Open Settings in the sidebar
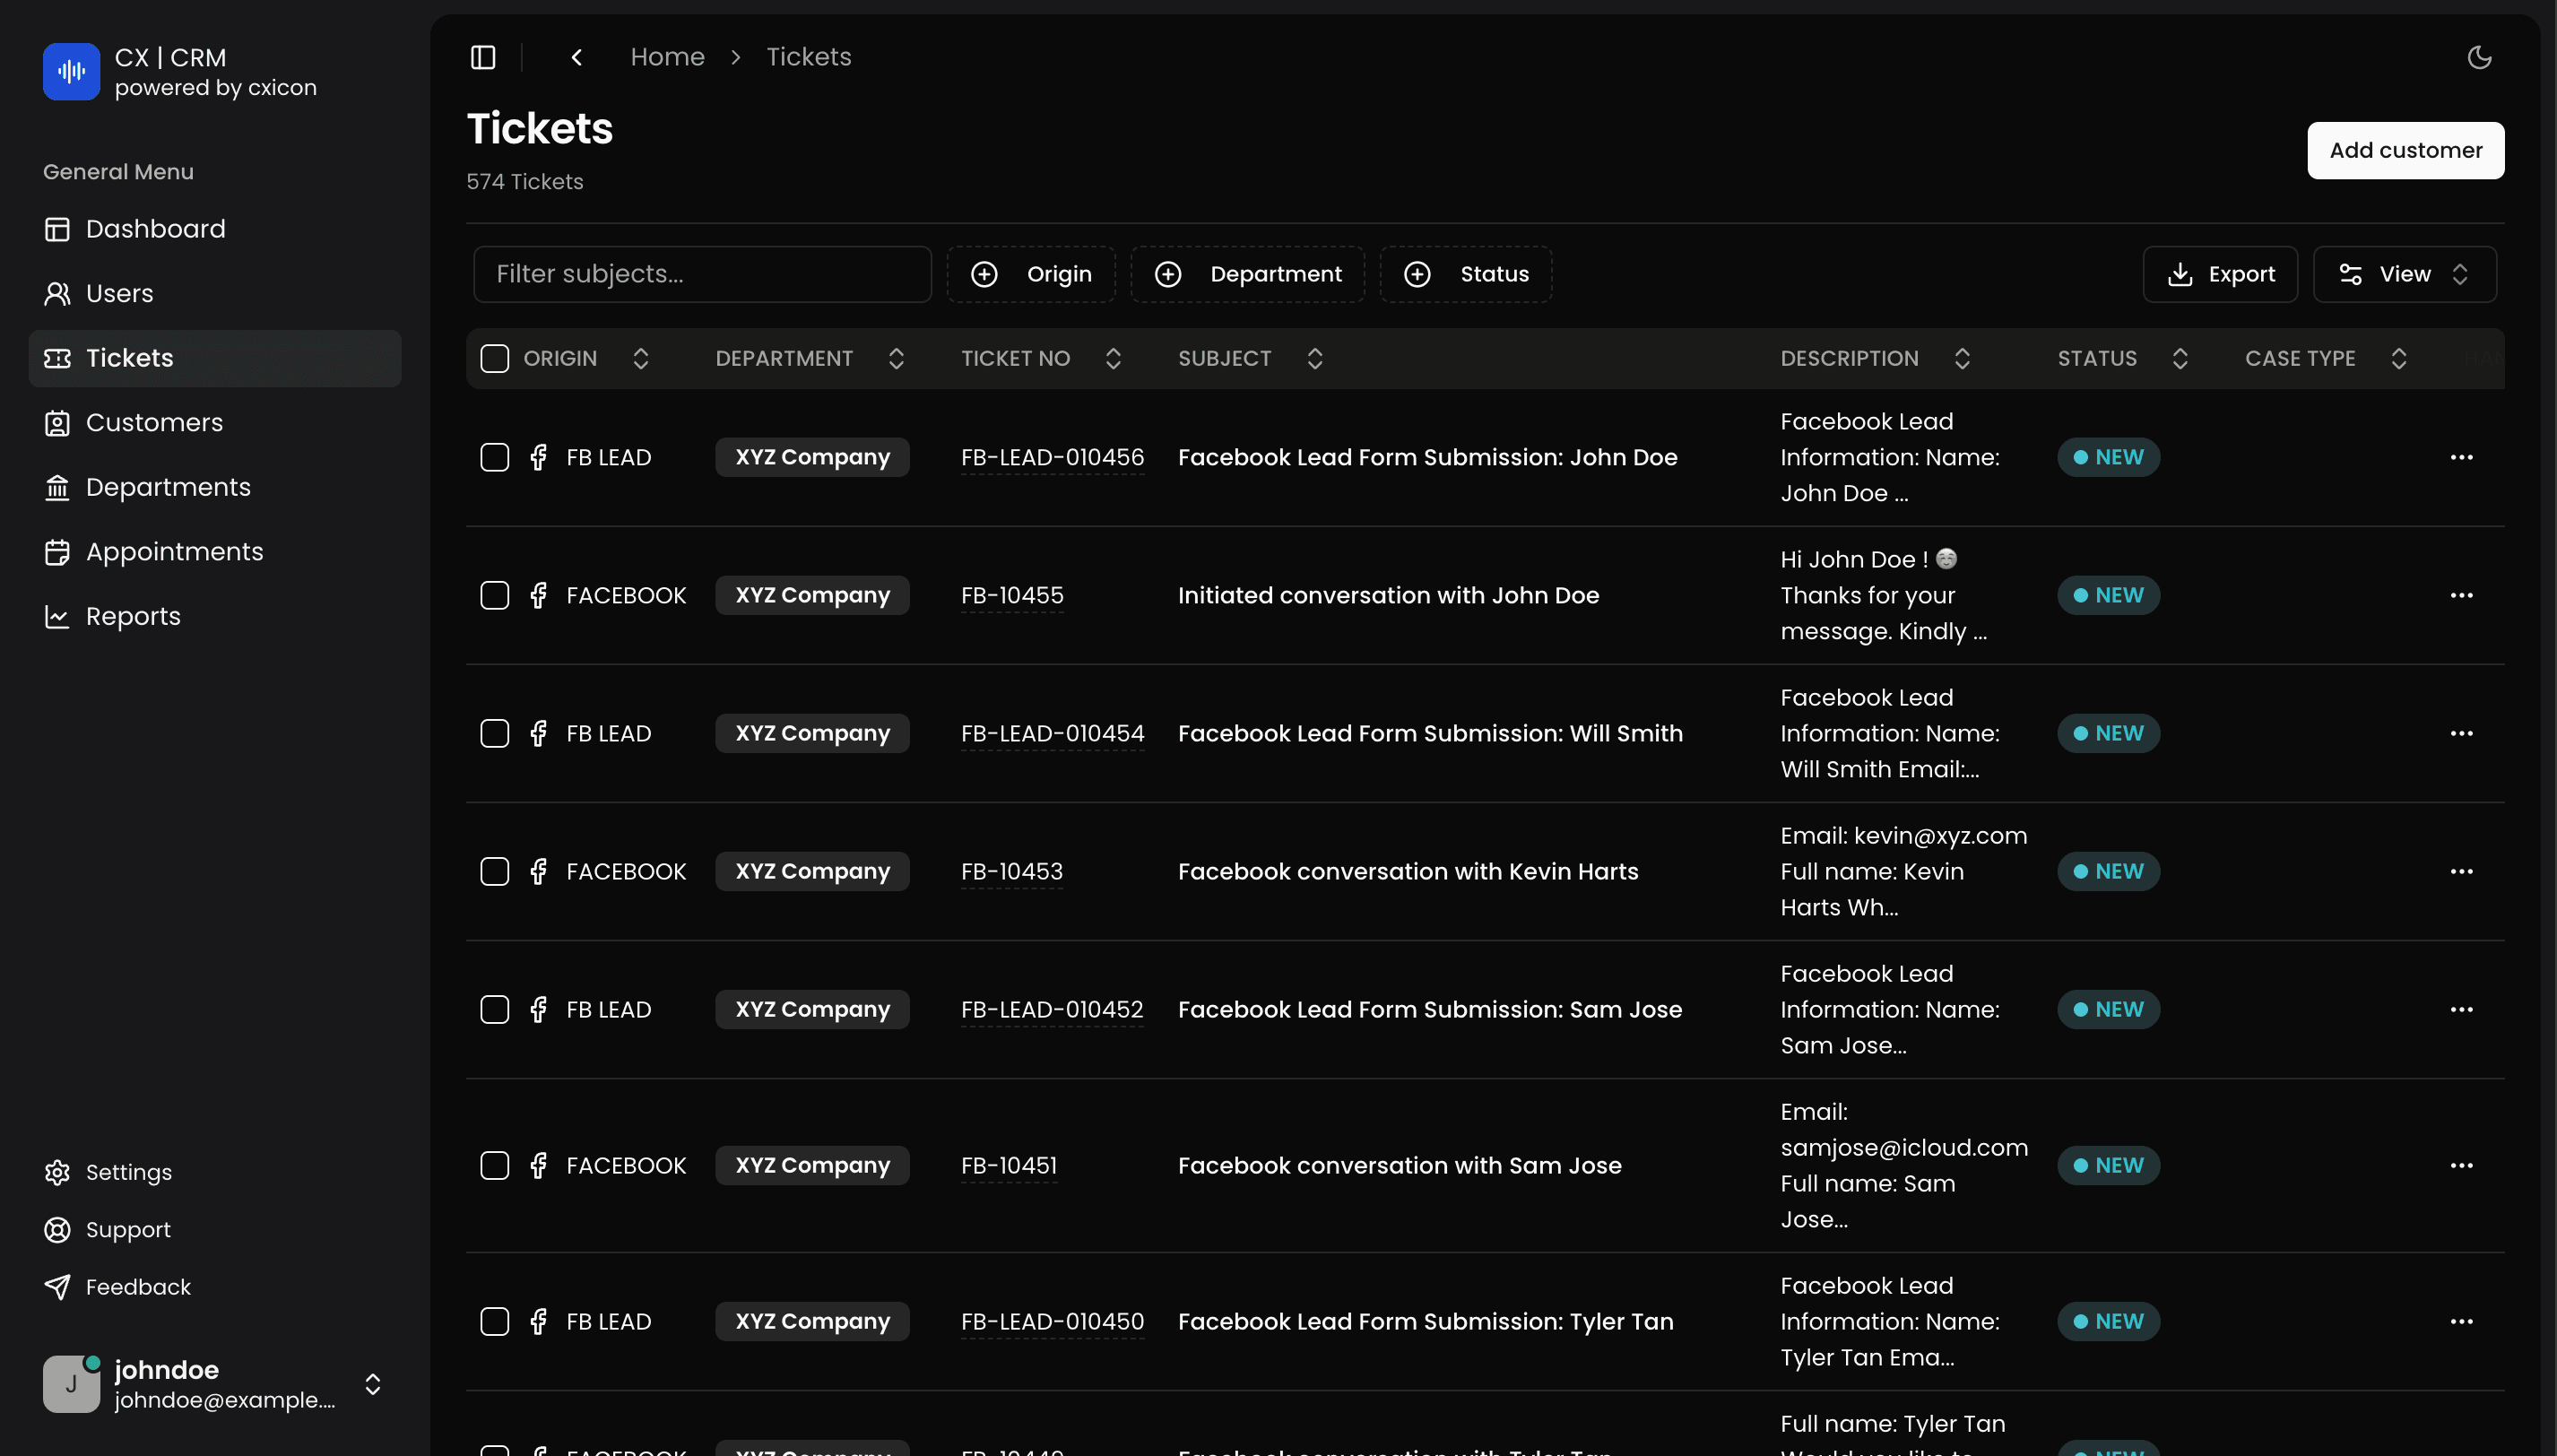2557x1456 pixels. click(214, 1172)
